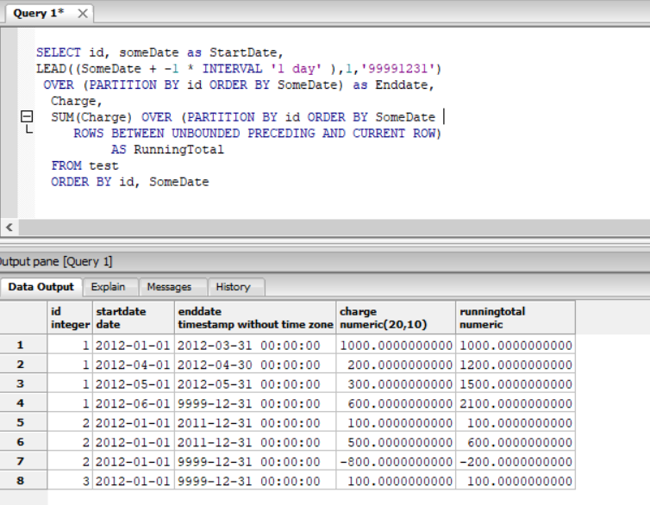Screen dimensions: 650x505
Task: Click the 'Charge,' line in query
Action: (x=76, y=101)
